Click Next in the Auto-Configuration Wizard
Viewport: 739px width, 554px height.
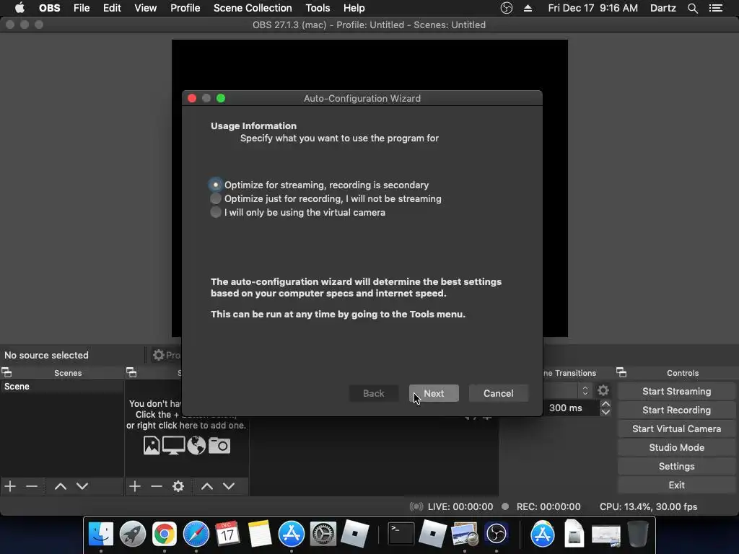(x=434, y=393)
